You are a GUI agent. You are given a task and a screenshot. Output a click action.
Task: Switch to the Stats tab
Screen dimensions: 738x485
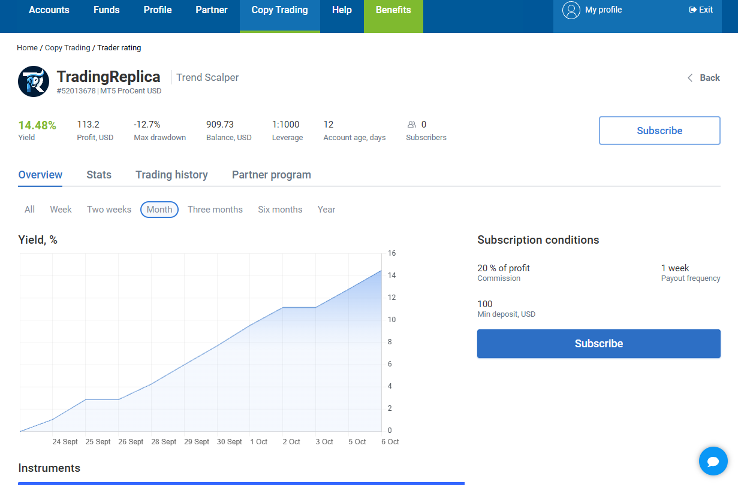tap(99, 175)
